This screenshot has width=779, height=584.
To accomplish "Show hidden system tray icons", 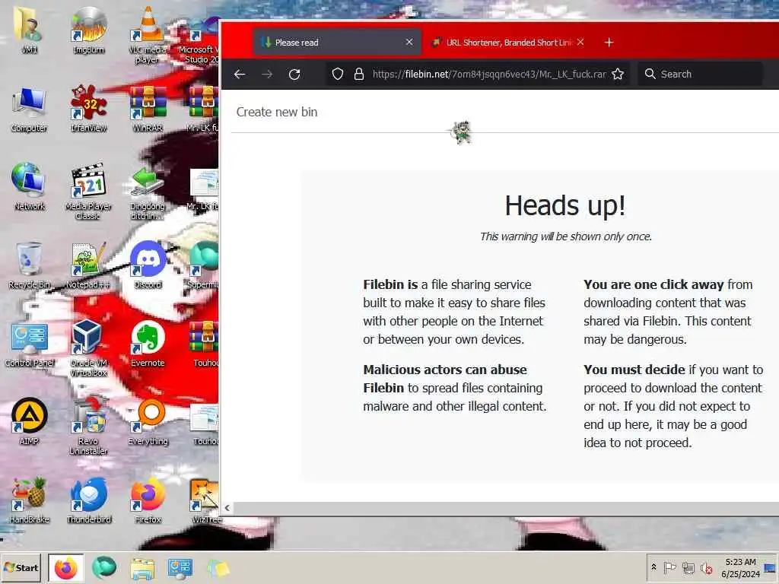I will pyautogui.click(x=653, y=567).
